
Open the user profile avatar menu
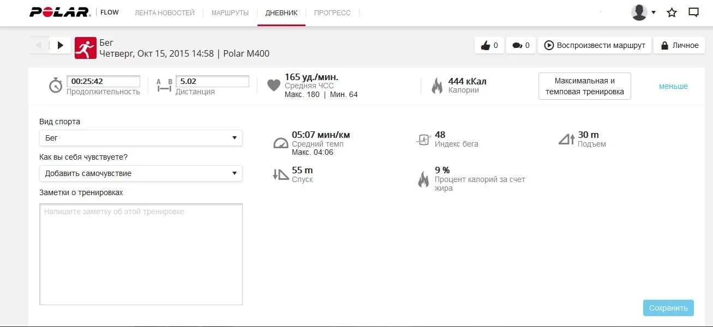point(643,13)
